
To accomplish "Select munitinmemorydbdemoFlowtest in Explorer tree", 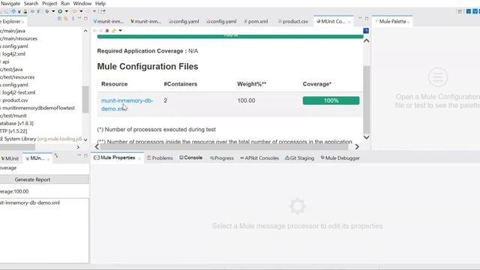I will pyautogui.click(x=37, y=108).
